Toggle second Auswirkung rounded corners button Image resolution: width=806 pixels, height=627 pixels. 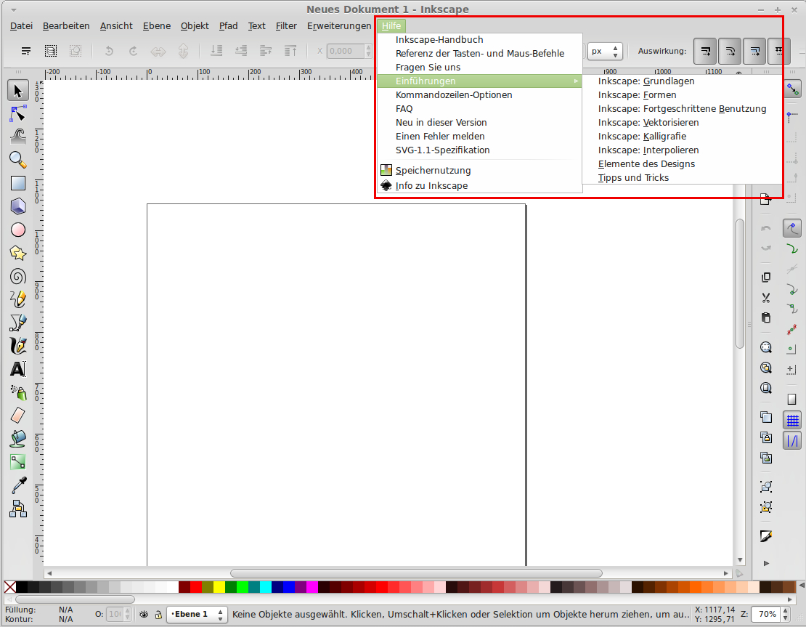click(730, 51)
